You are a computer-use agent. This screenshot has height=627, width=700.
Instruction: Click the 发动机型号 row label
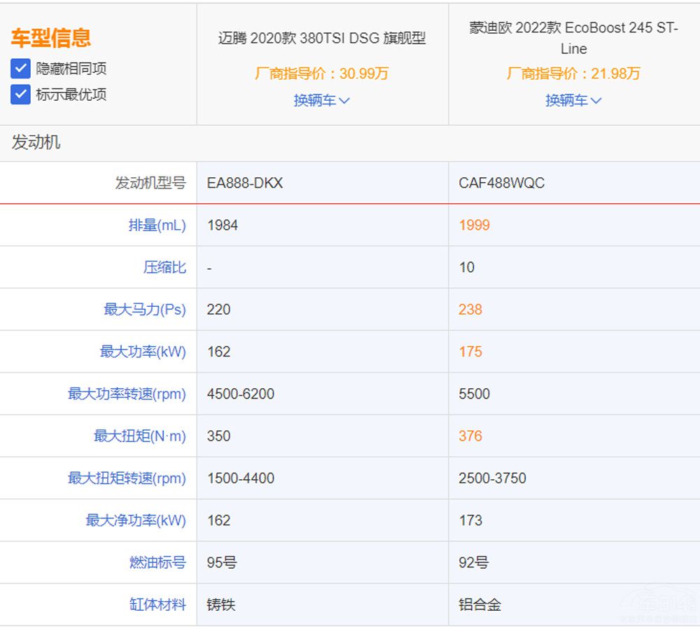pos(150,183)
